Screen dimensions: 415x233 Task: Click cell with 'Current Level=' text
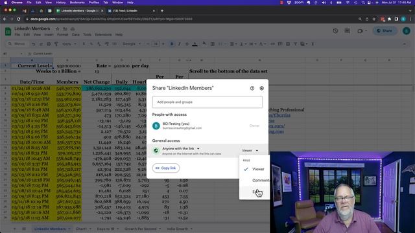[x=32, y=66]
